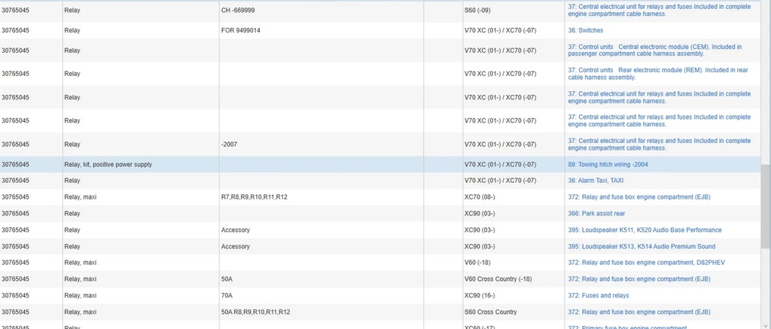Select the model cell in the Towing hitch wiring row
Screen dimensions: 771x329
click(x=513, y=165)
